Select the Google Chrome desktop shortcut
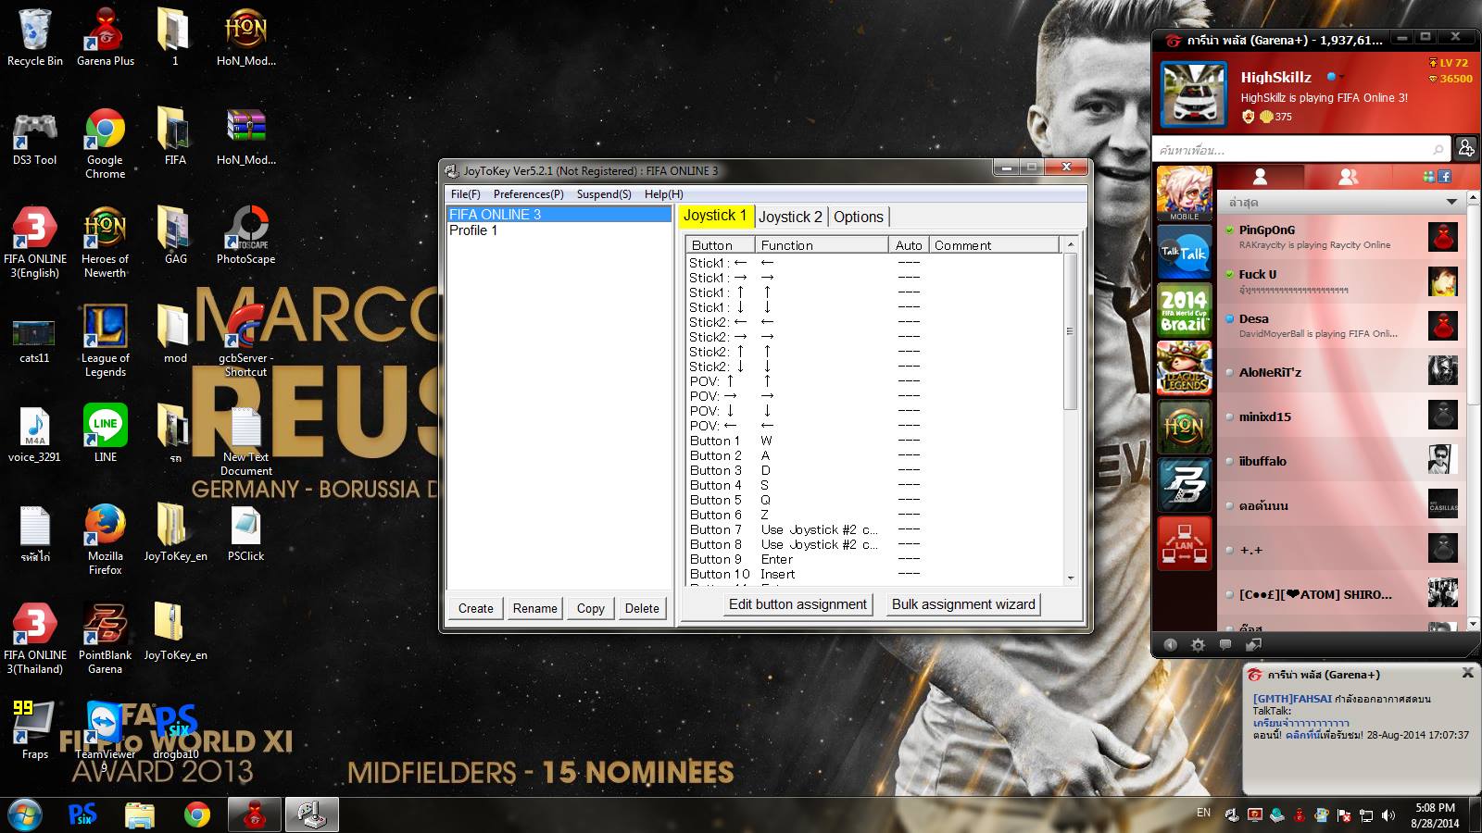 point(106,143)
